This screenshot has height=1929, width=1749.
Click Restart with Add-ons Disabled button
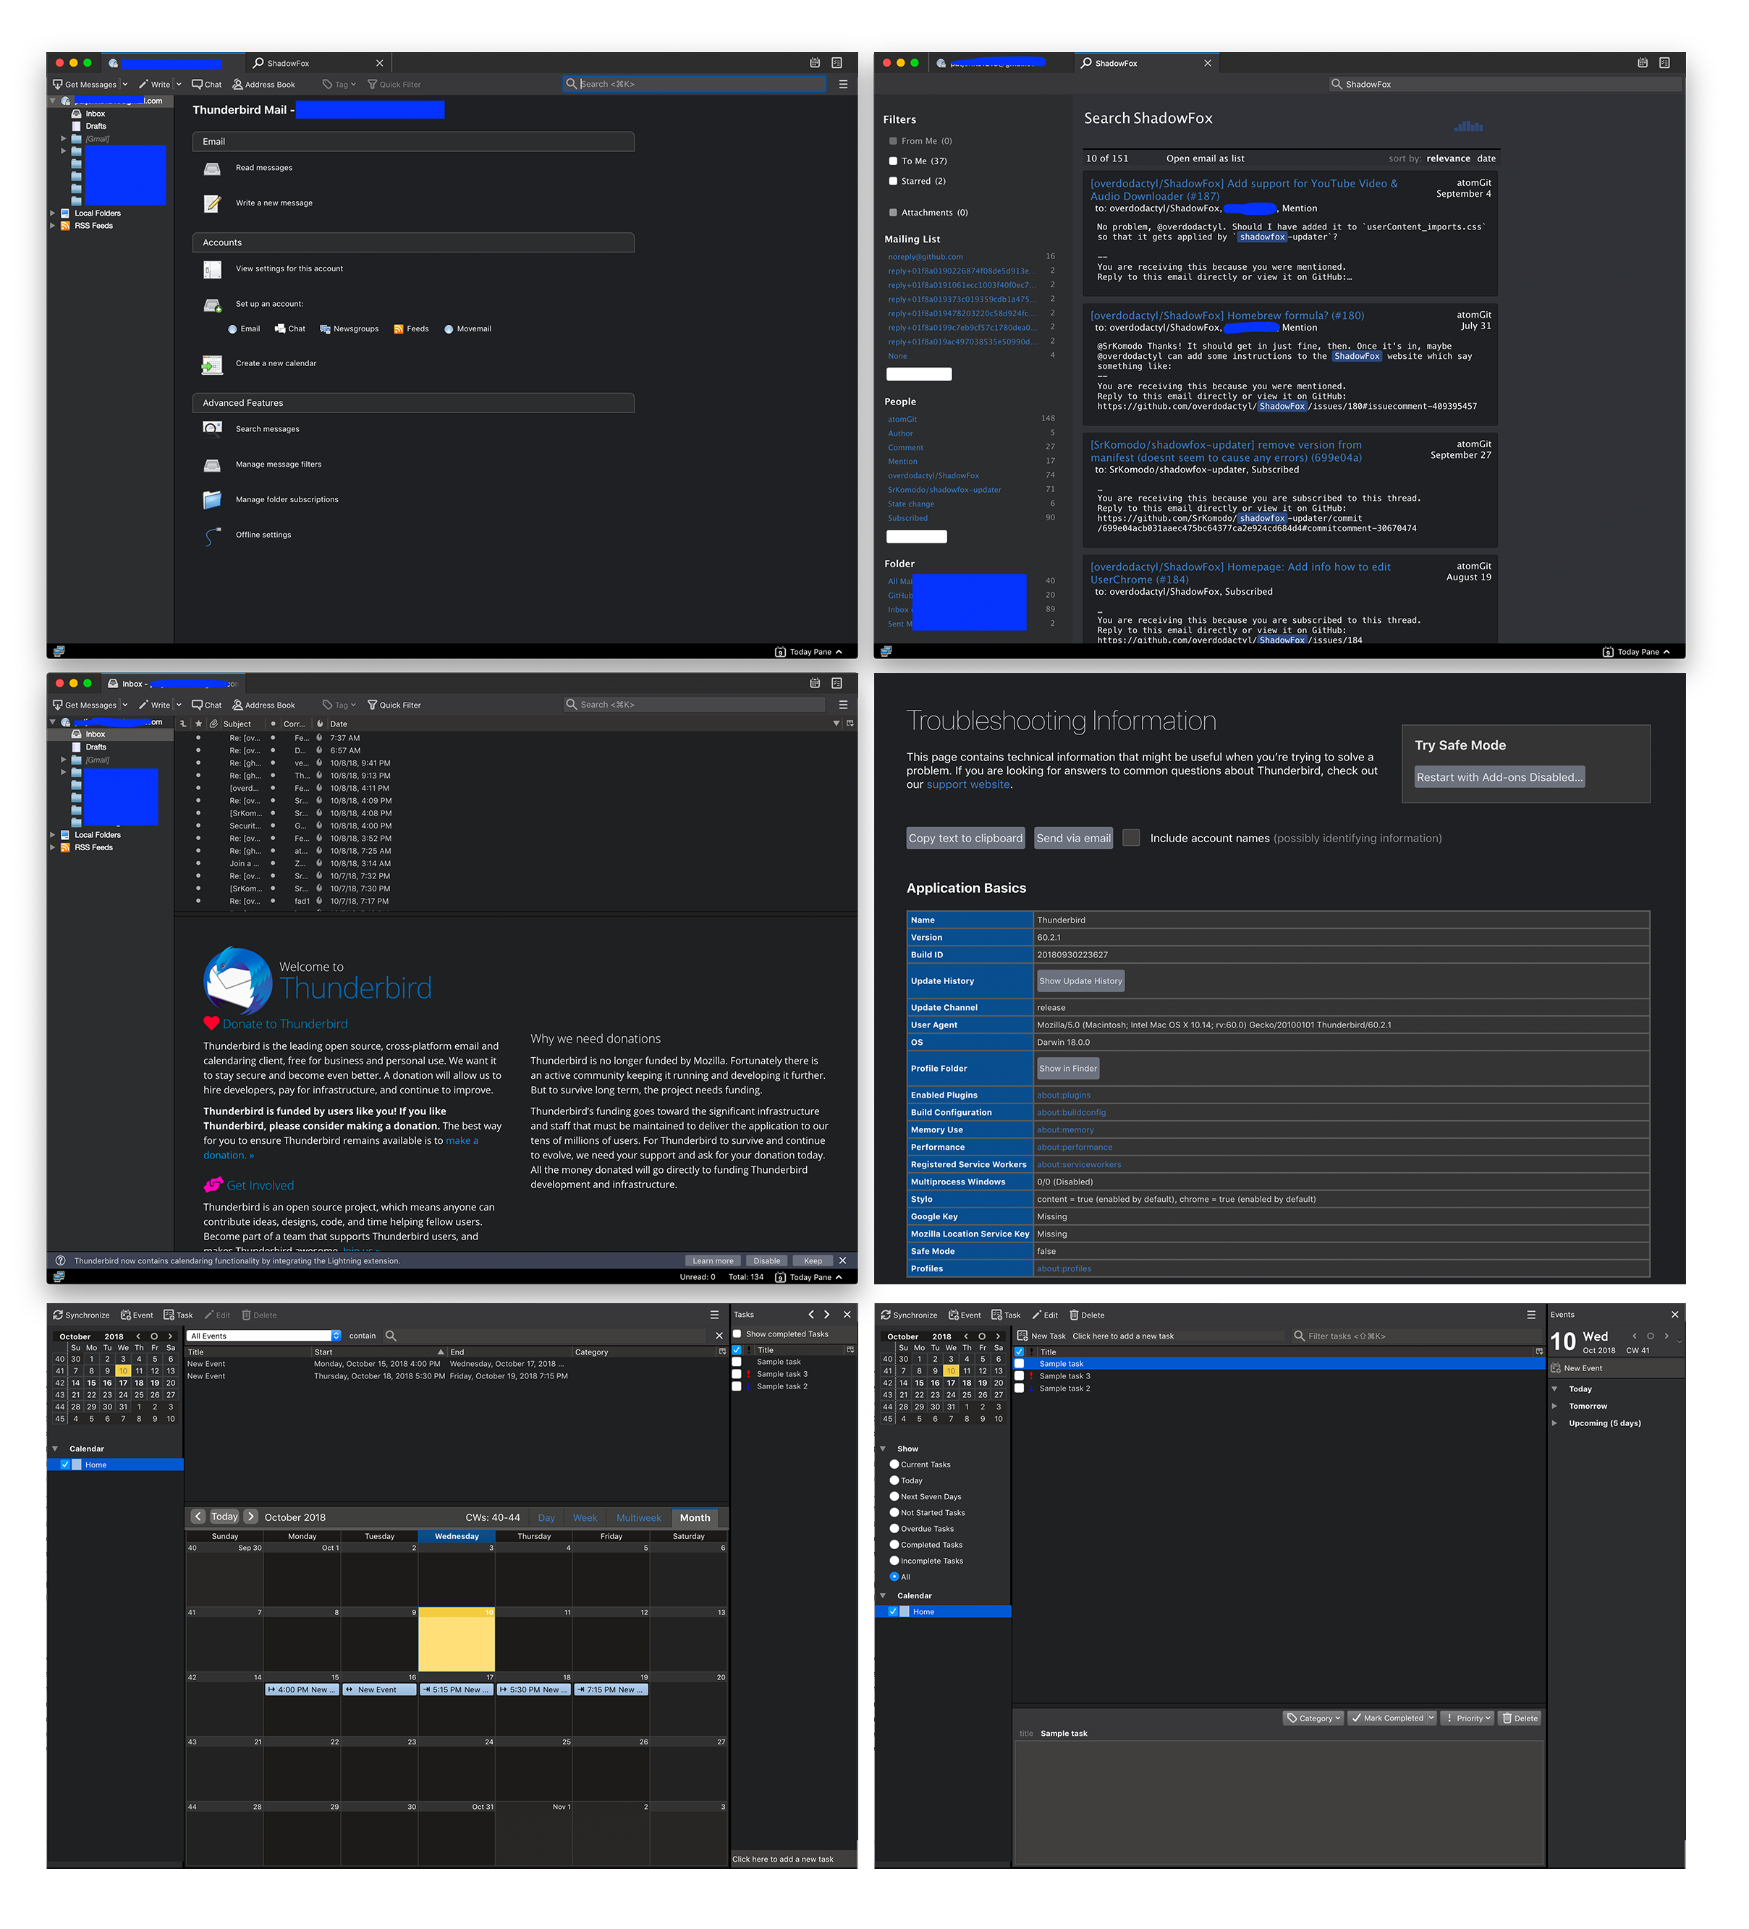[1499, 777]
